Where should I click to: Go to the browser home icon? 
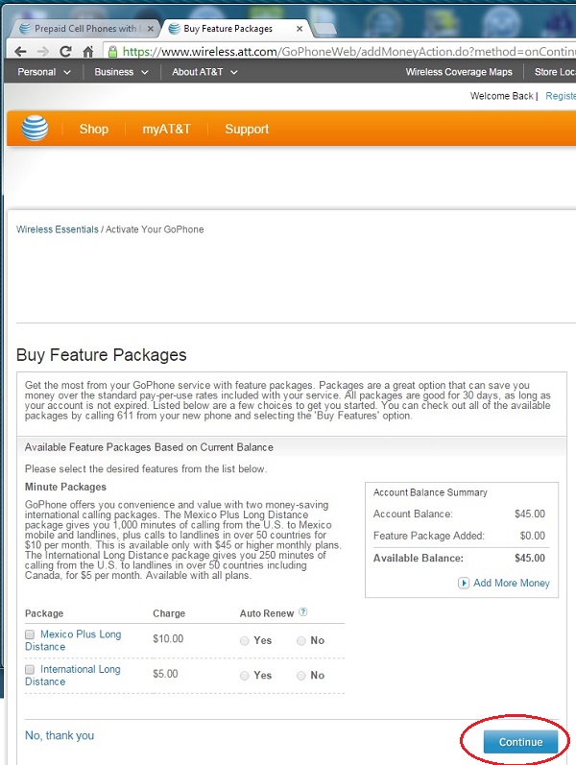[88, 51]
